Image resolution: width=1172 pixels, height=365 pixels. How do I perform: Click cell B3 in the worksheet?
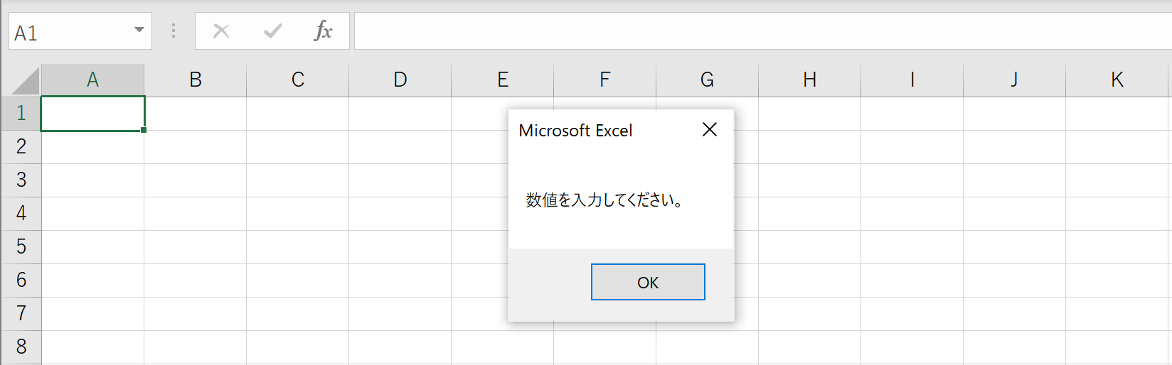click(x=196, y=180)
